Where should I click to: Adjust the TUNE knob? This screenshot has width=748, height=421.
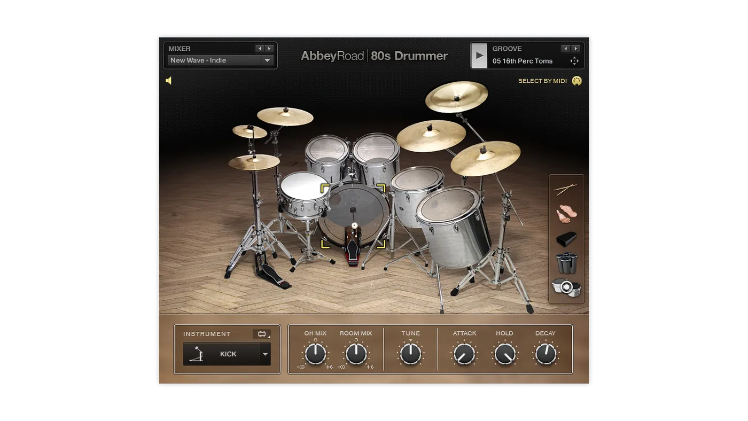[410, 354]
